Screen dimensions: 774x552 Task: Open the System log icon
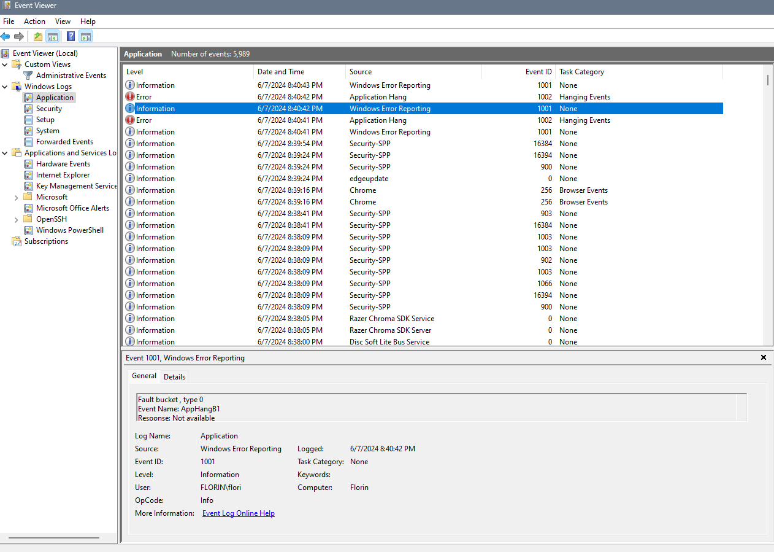tap(28, 131)
